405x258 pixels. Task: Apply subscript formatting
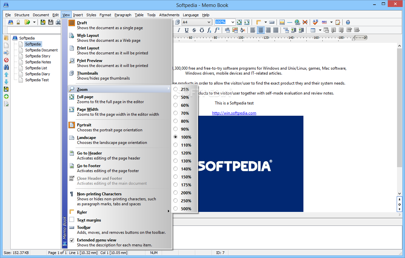(x=209, y=30)
